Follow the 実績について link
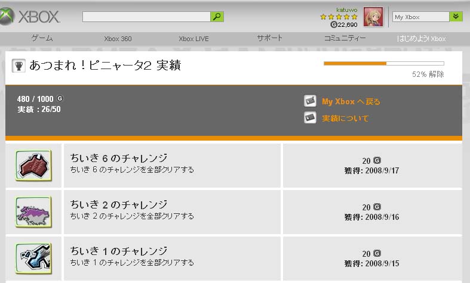 (x=345, y=119)
